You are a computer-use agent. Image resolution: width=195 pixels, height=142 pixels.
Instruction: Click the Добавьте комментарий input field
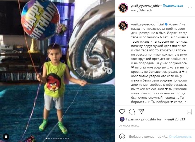[x=148, y=137]
